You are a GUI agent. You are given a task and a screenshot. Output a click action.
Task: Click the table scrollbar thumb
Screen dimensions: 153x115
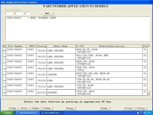tap(149, 92)
